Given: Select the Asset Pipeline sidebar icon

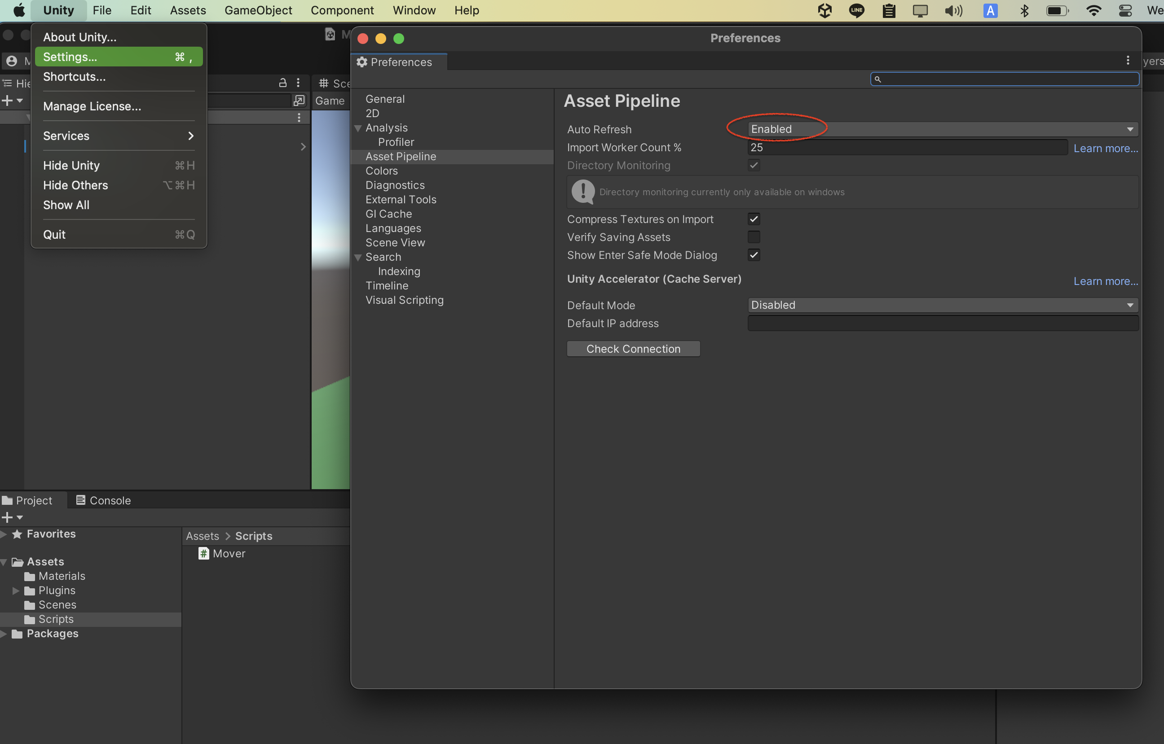Looking at the screenshot, I should pyautogui.click(x=401, y=156).
